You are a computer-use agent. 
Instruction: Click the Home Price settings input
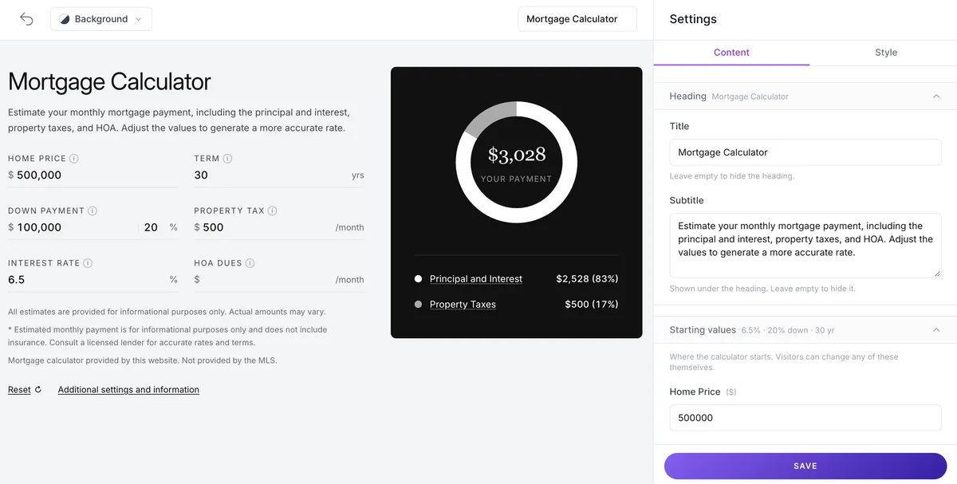805,418
